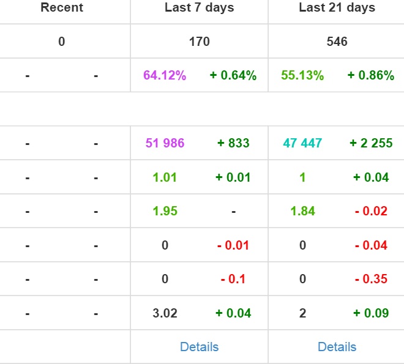Open Details link under Last 7 days
Screen dimensions: 404x364
(199, 347)
